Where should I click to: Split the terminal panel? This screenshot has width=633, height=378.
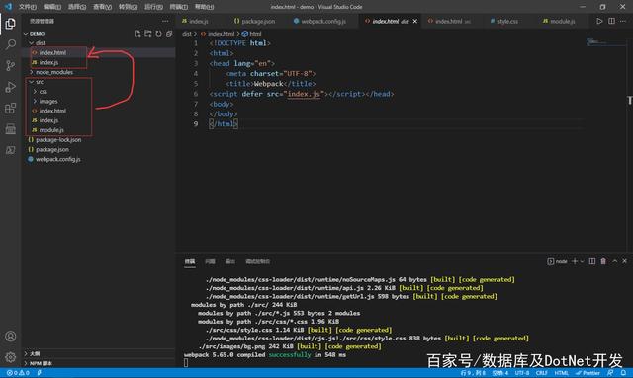click(x=592, y=261)
